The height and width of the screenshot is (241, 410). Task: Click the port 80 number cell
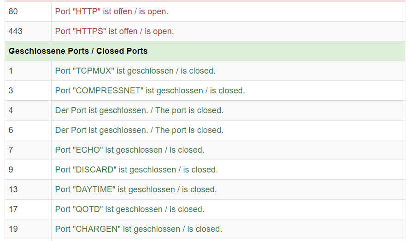[x=28, y=11]
